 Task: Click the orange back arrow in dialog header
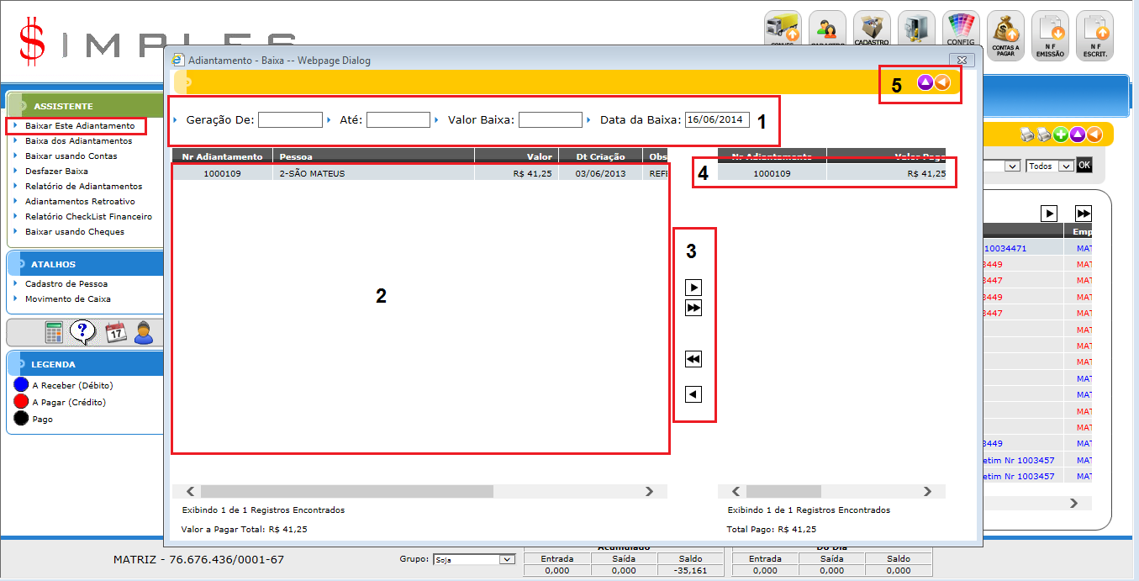pyautogui.click(x=942, y=82)
